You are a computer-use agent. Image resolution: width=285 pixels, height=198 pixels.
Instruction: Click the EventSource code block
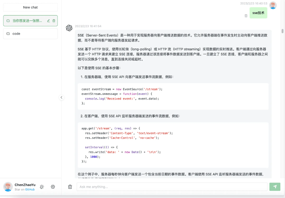pos(173,96)
